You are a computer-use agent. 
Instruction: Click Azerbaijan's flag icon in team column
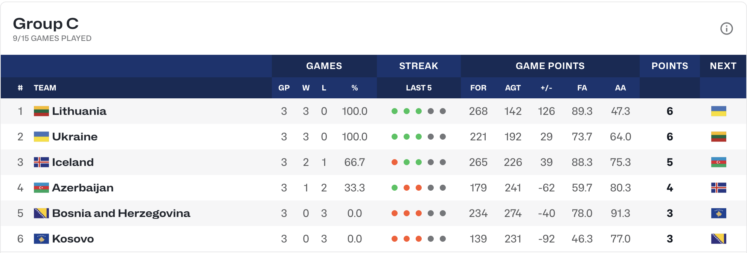click(41, 188)
